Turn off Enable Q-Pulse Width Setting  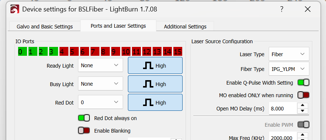click(303, 82)
